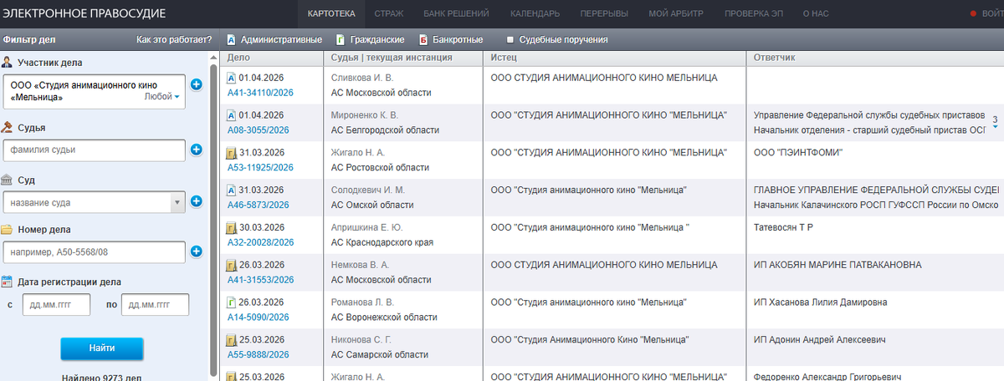
Task: Open case A46-5873/2026
Action: click(259, 205)
